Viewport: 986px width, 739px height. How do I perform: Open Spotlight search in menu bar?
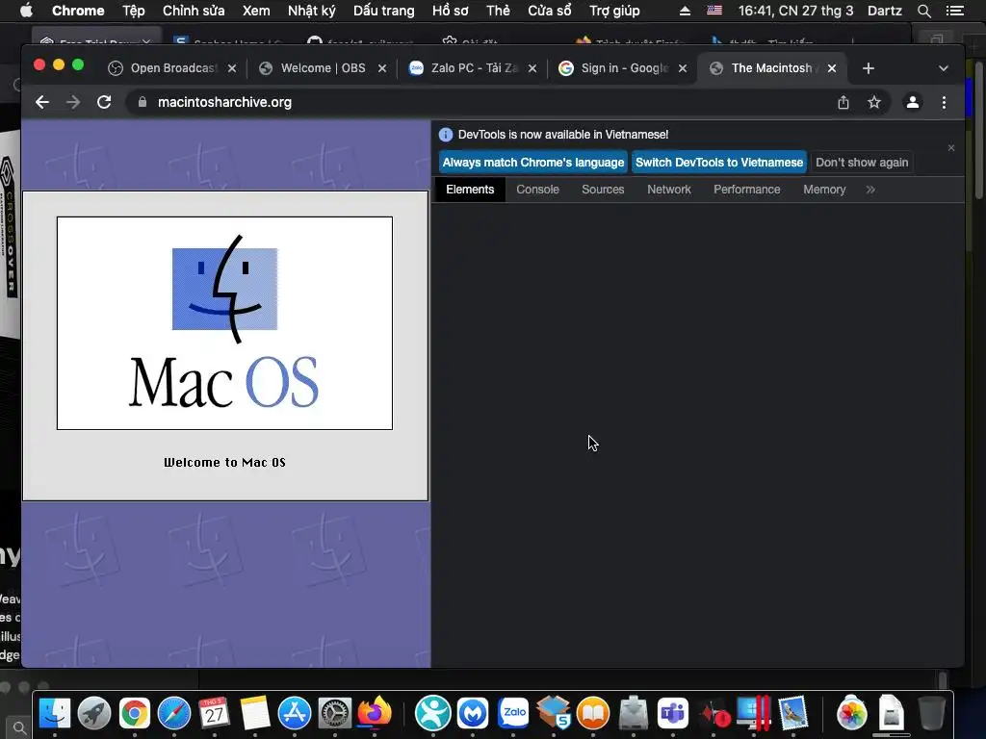point(923,11)
